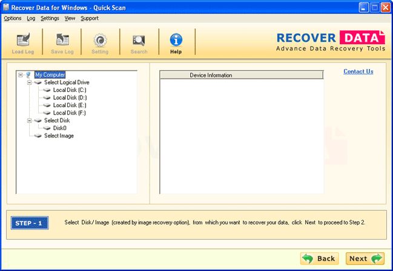Click the Back button
The image size is (393, 271).
point(320,258)
